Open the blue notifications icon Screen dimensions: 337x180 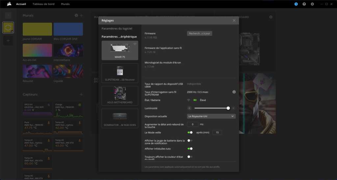pyautogui.click(x=296, y=4)
